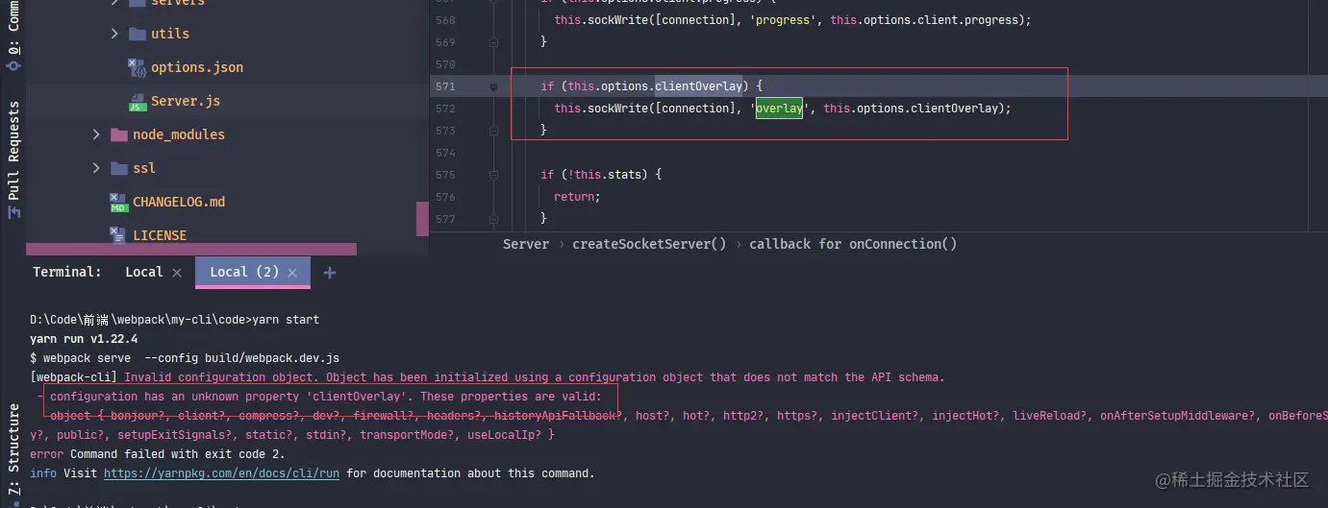Expand the ssl folder arrow
The width and height of the screenshot is (1328, 508).
(96, 168)
